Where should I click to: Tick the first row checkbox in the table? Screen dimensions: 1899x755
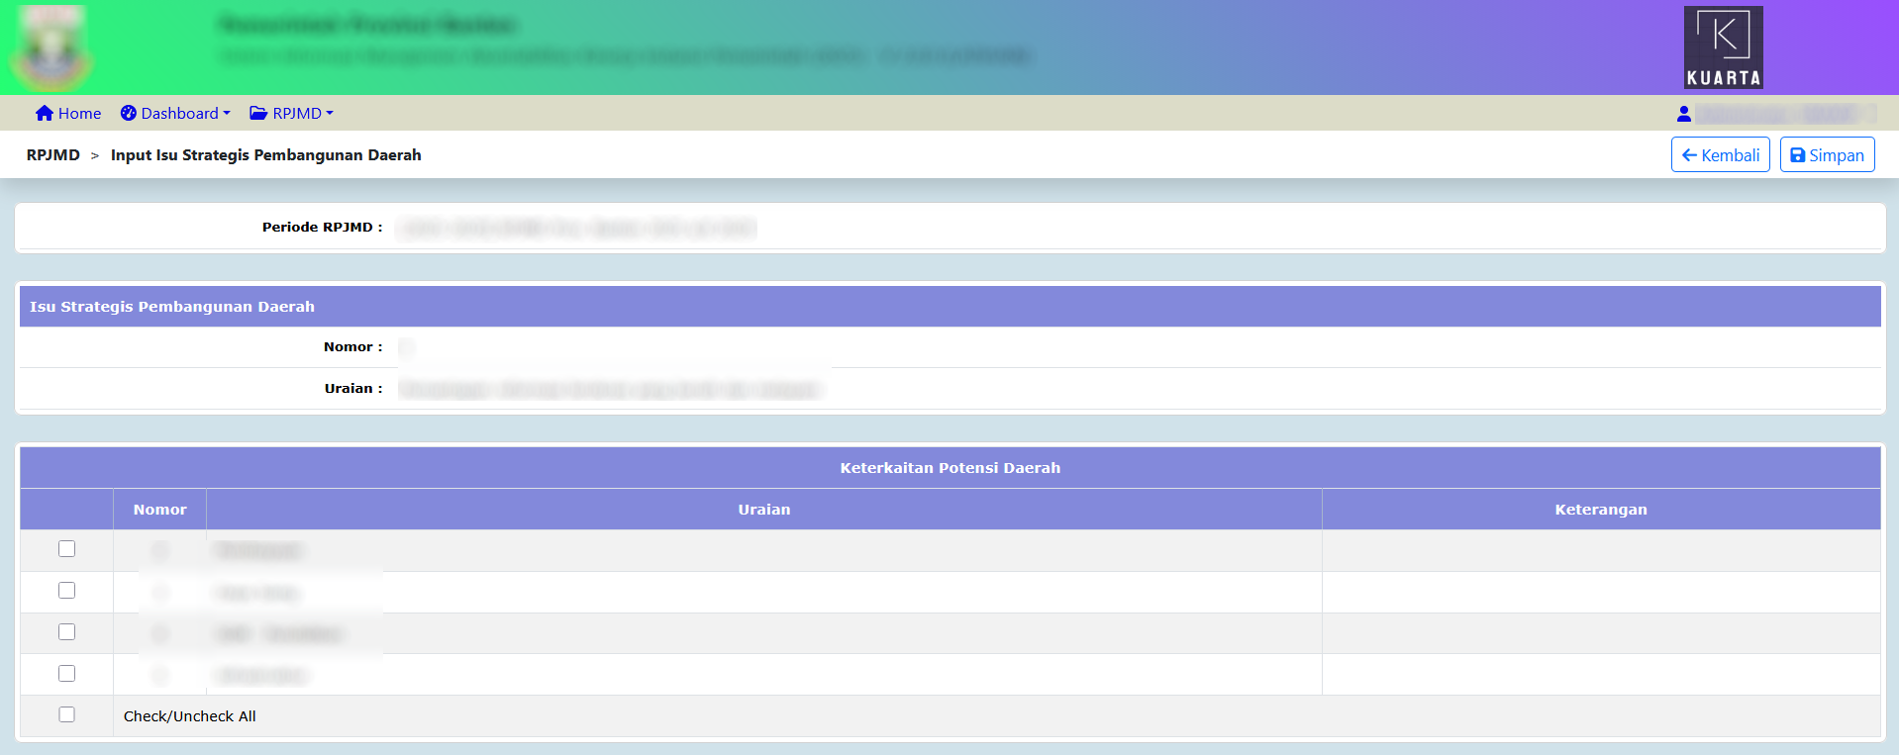pyautogui.click(x=66, y=549)
